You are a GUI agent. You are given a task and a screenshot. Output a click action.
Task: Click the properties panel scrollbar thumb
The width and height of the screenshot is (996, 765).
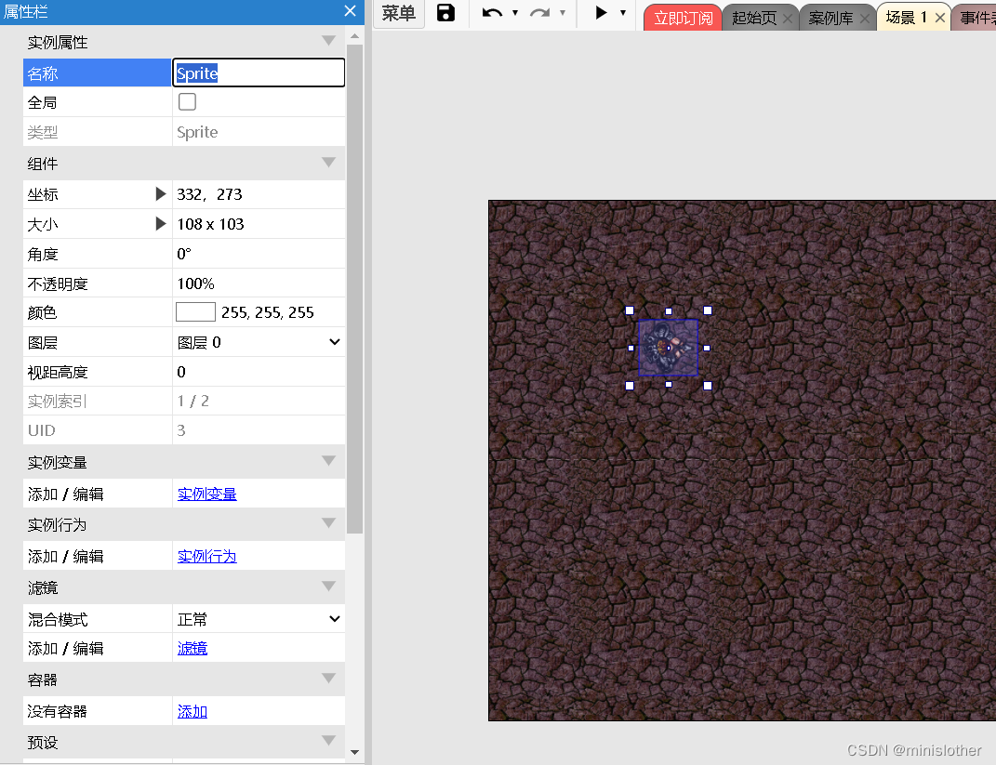tap(355, 289)
